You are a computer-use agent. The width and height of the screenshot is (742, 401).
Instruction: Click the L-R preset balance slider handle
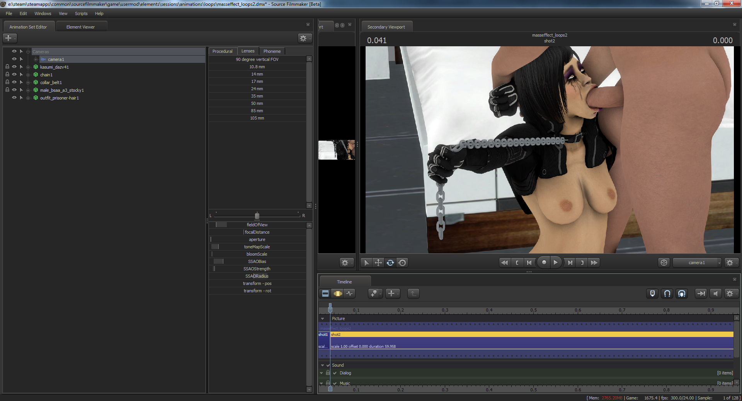(257, 216)
